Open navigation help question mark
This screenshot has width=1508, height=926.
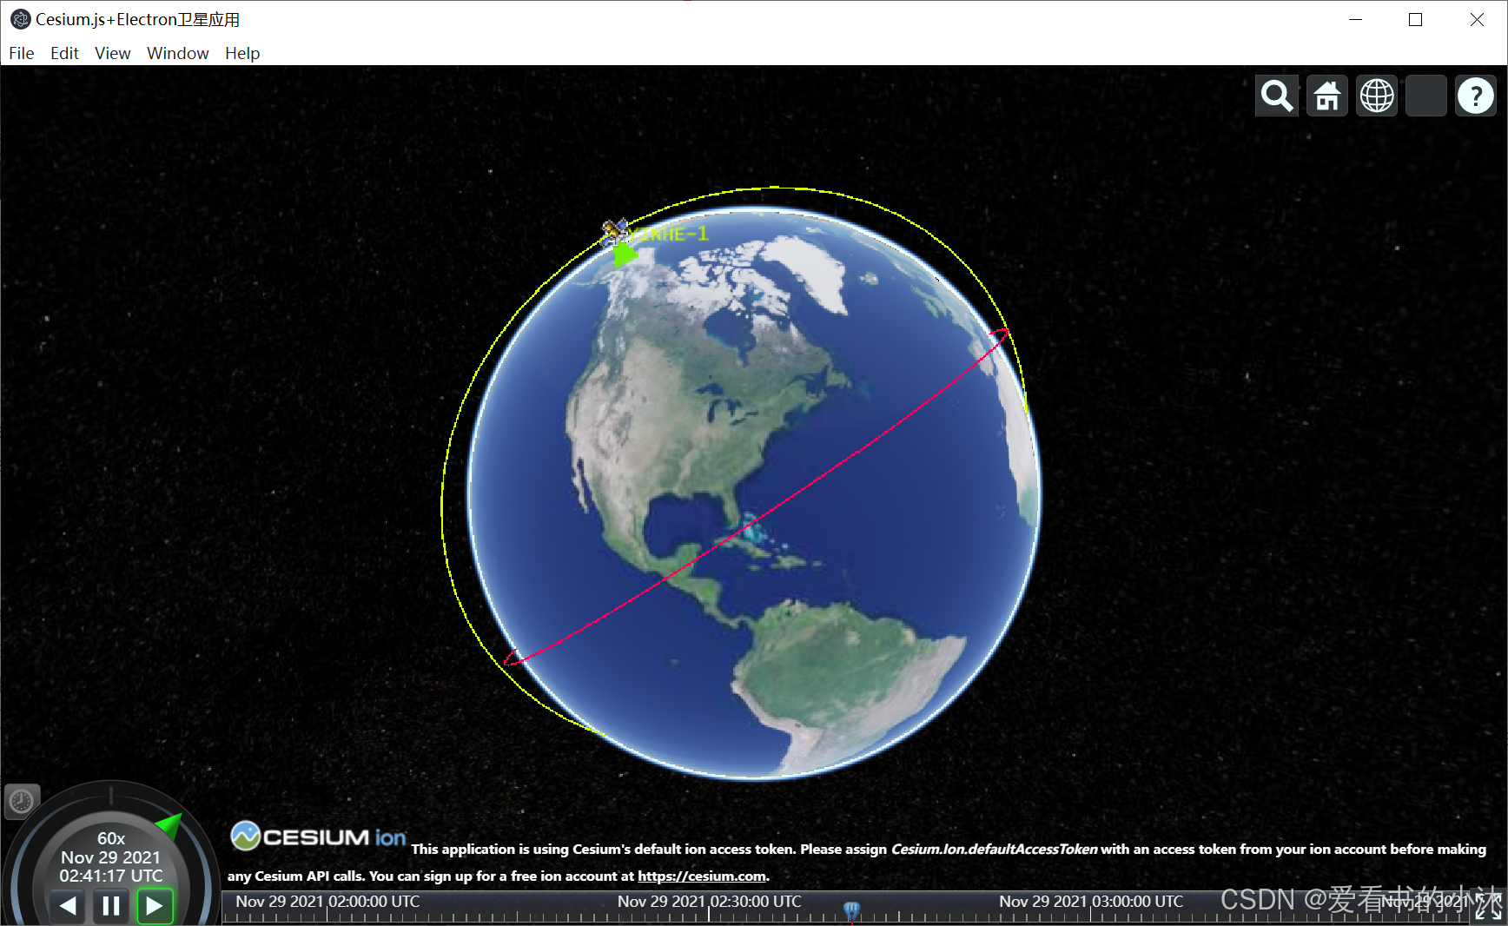[x=1476, y=96]
